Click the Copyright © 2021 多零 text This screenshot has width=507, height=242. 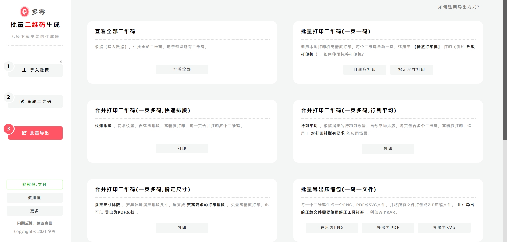point(35,231)
